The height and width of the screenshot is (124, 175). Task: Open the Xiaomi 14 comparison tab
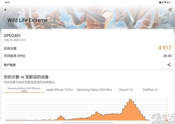tap(126, 90)
